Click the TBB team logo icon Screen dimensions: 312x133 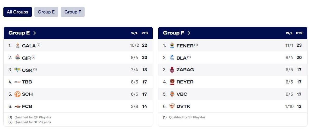[x=17, y=82]
